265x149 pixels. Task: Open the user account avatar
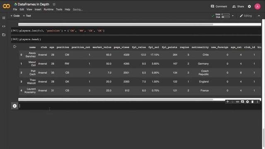(x=258, y=7)
